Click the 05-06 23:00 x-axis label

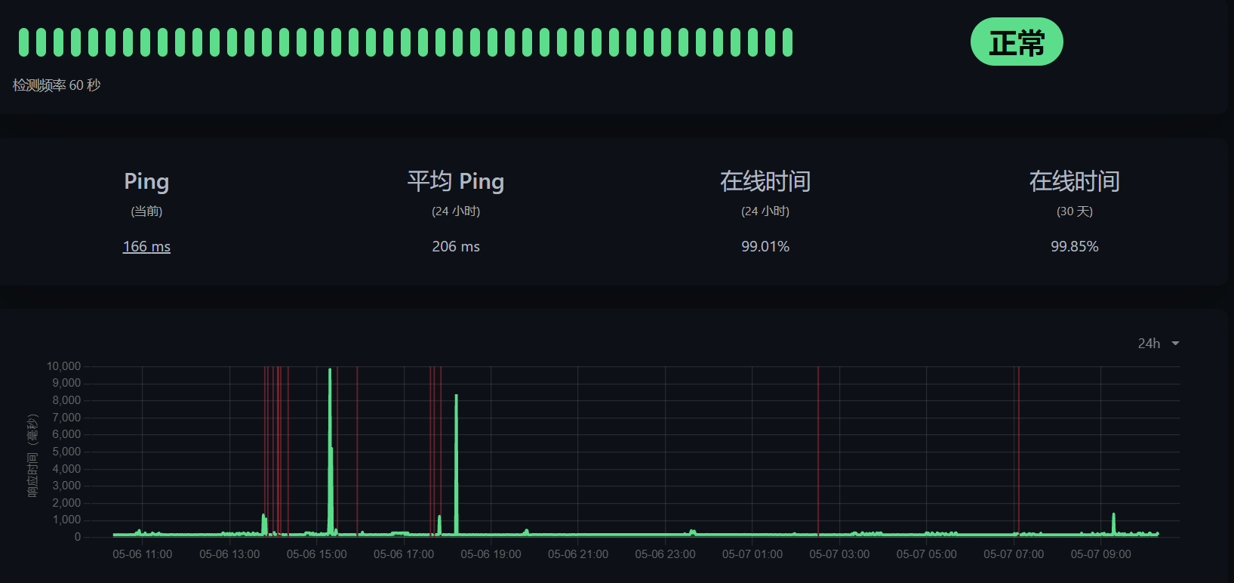666,554
